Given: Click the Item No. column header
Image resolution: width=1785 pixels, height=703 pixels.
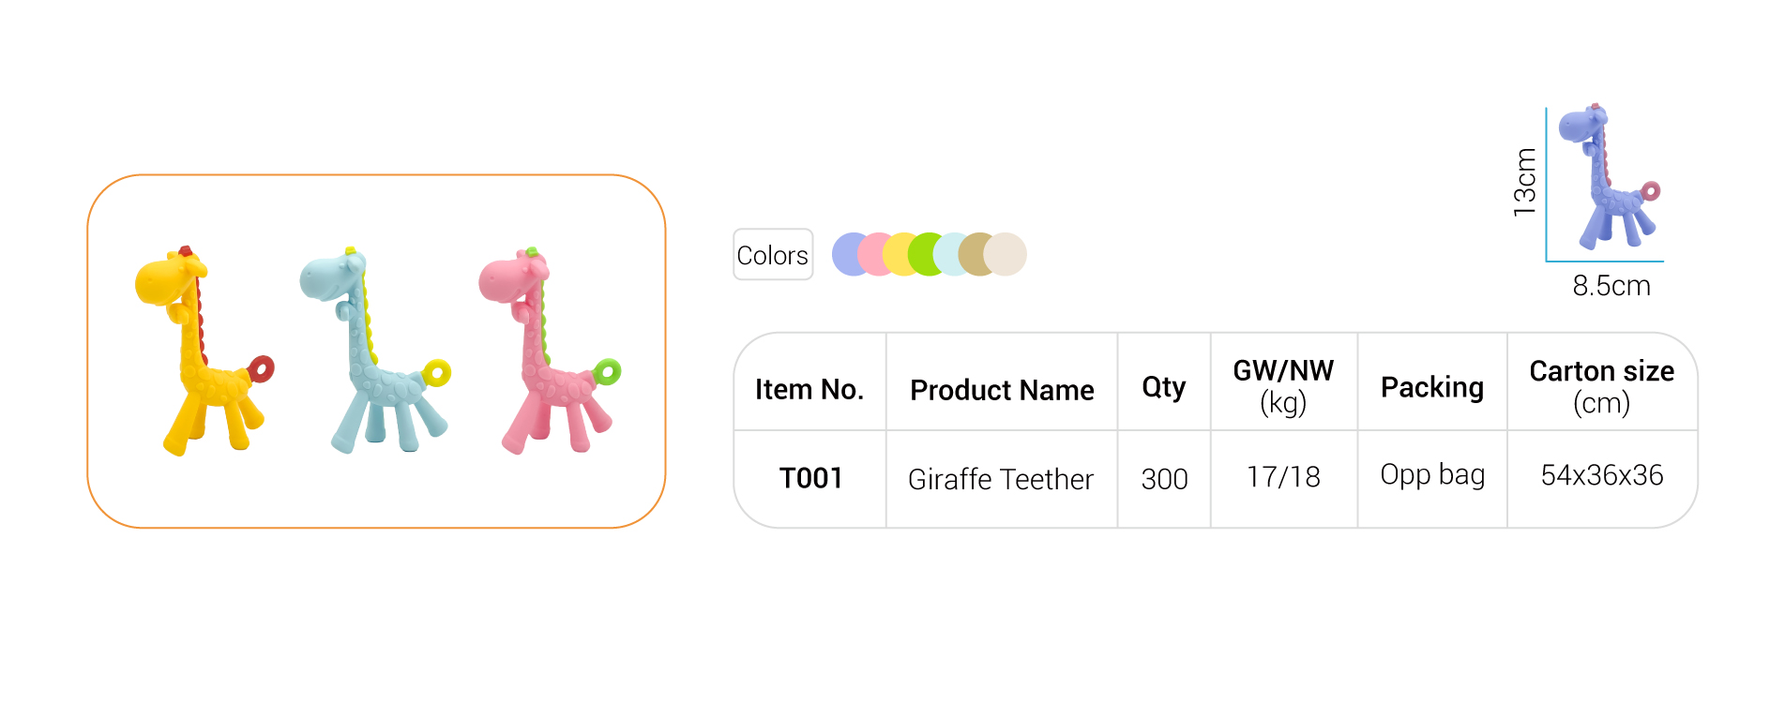Looking at the screenshot, I should (809, 389).
